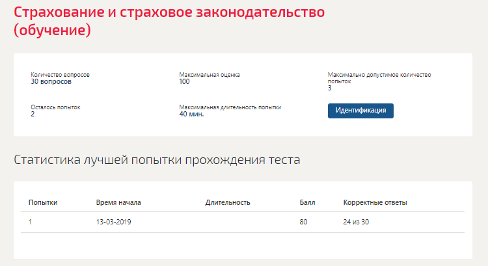The image size is (488, 266).
Task: Click the Статистика лучшей попытки heading
Action: (157, 159)
